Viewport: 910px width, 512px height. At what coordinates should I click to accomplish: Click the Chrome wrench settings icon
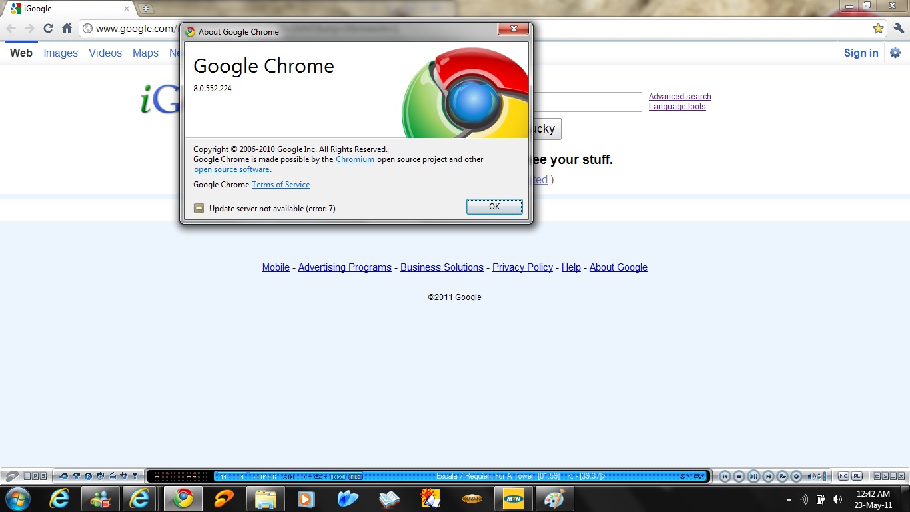(898, 28)
